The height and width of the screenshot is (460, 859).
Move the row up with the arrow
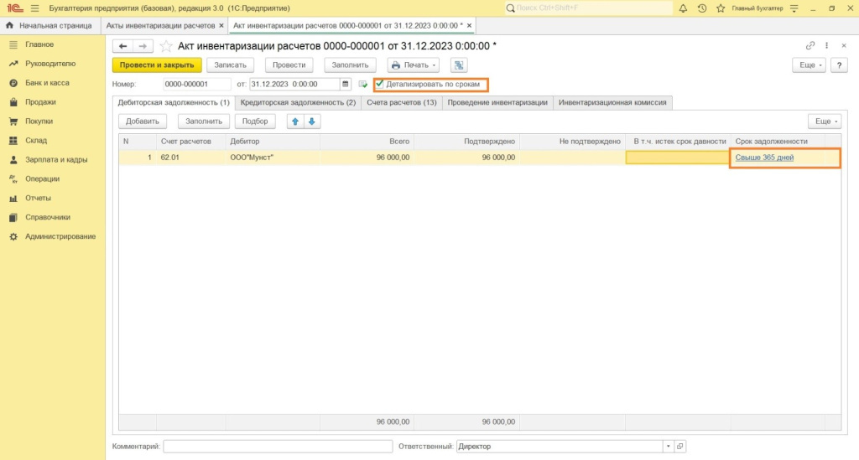tap(295, 121)
